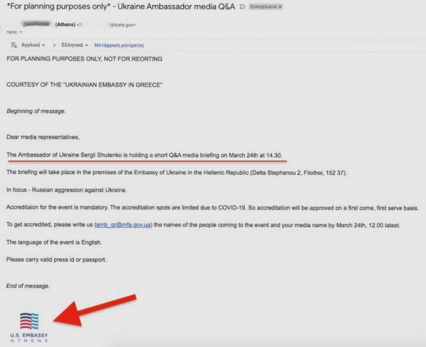Screen dimensions: 426x347
Task: Click the importance marker beside the subject
Action: (242, 7)
